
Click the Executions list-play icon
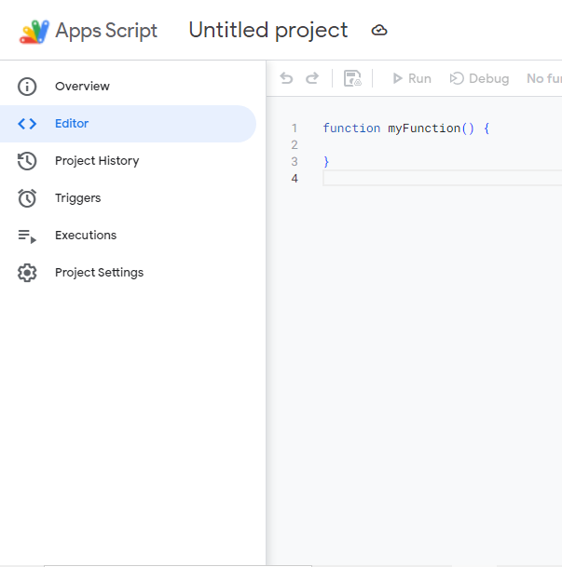click(27, 236)
